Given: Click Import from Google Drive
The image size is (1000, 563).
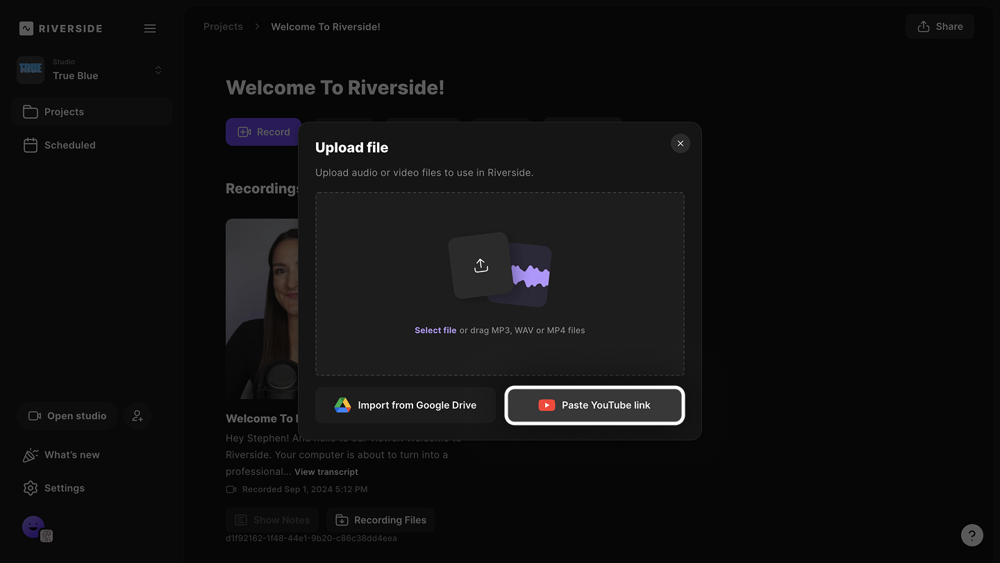Looking at the screenshot, I should pyautogui.click(x=406, y=405).
